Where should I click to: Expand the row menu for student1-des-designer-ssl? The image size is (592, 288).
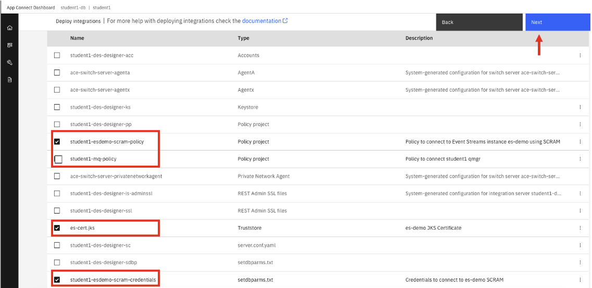point(580,211)
